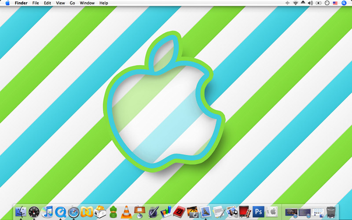The height and width of the screenshot is (220, 352).
Task: Click the battery charging status icon
Action: tap(319, 3)
